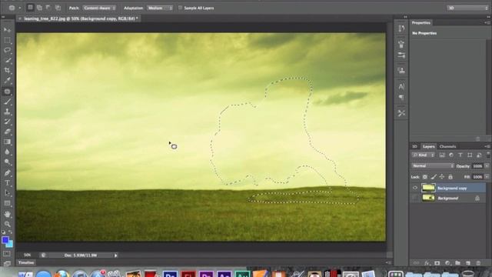492x277 pixels.
Task: Select the Eraser tool
Action: [7, 132]
